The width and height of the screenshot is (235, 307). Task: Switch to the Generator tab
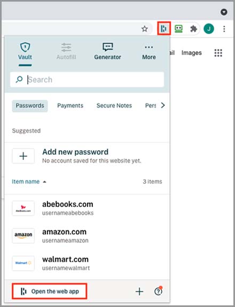(107, 52)
